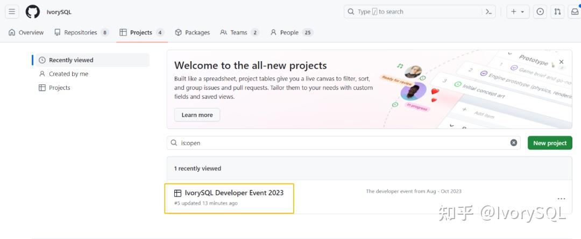The image size is (581, 239).
Task: Open the project row options menu
Action: pos(561,199)
